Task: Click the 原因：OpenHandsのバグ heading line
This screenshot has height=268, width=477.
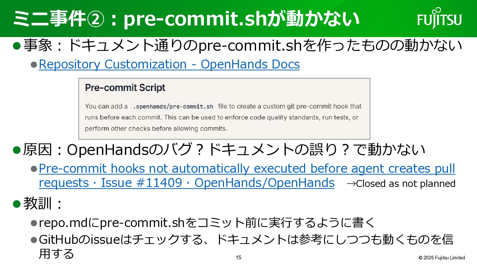Action: (x=224, y=150)
